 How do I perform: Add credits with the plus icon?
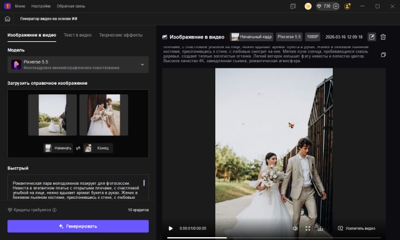pos(336,6)
